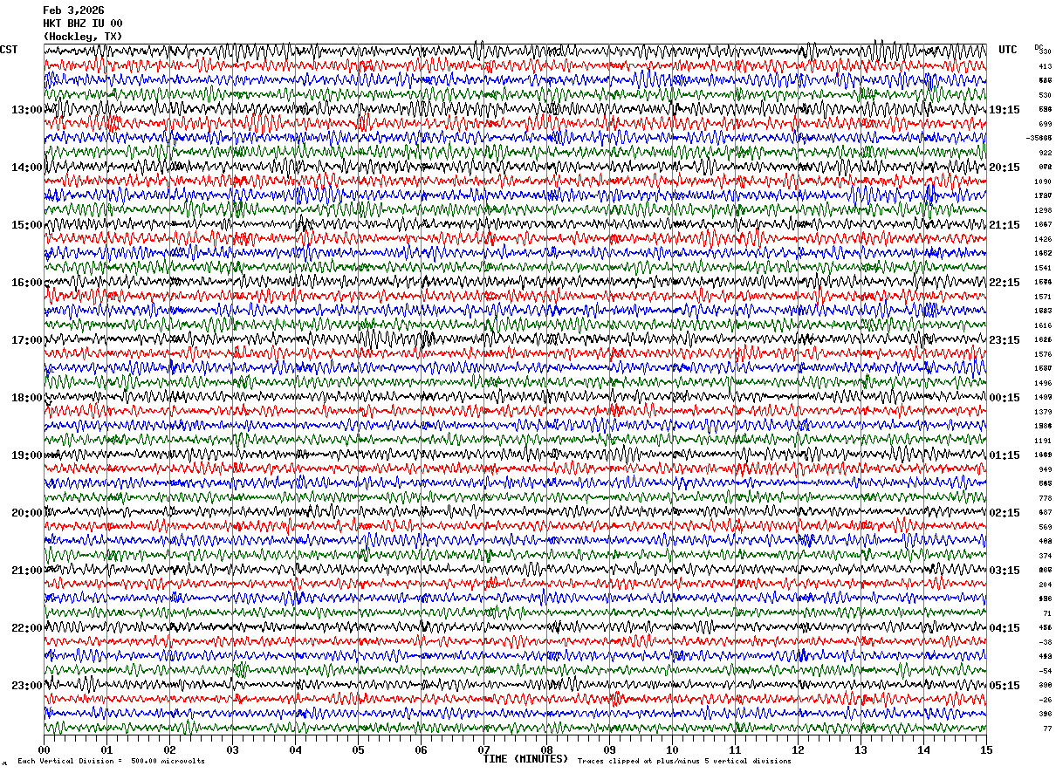This screenshot has width=1056, height=773.
Task: Click the 01:15 UTC row label
Action: tap(1004, 455)
